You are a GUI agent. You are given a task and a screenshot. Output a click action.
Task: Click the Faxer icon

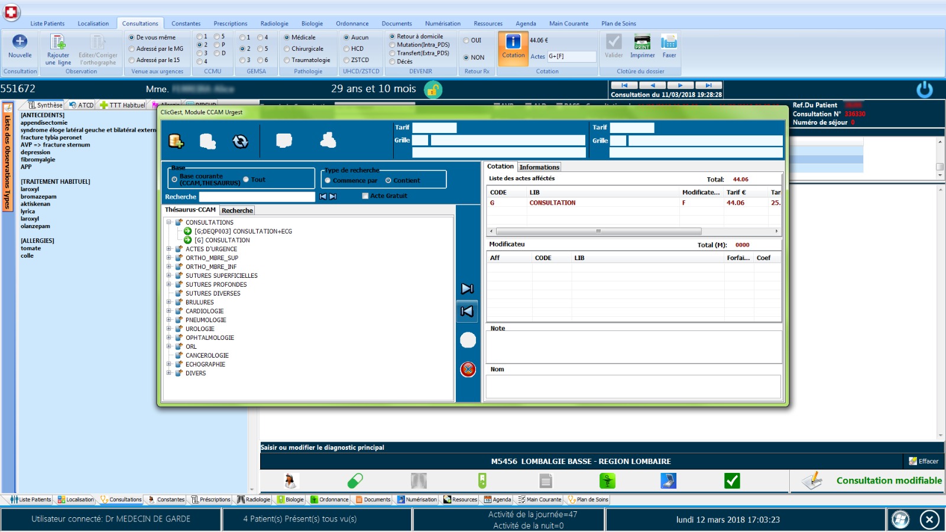(669, 41)
